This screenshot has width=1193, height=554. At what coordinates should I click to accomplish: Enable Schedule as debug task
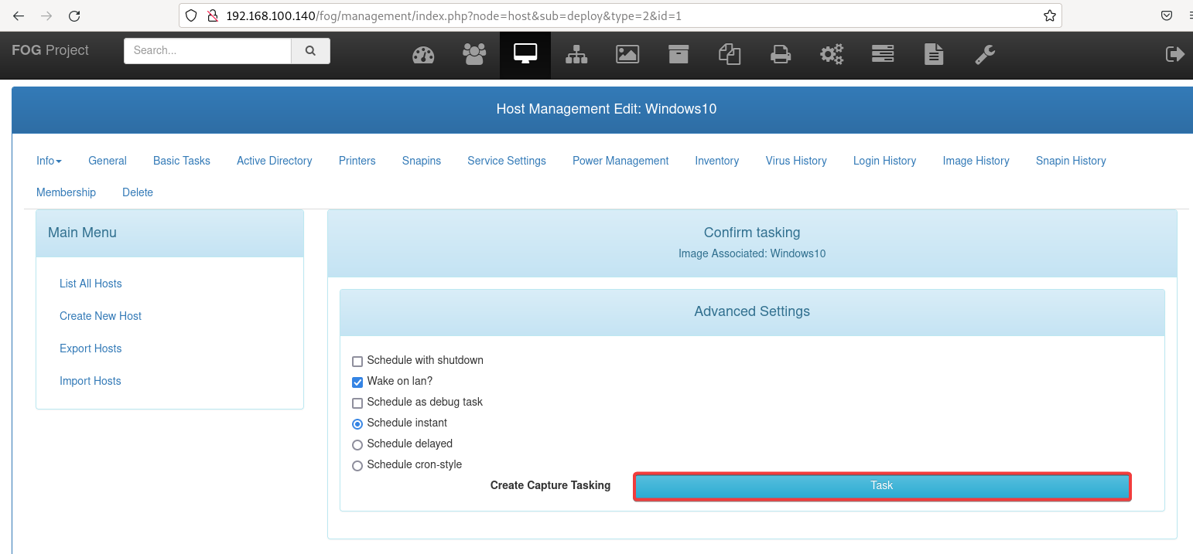tap(357, 403)
